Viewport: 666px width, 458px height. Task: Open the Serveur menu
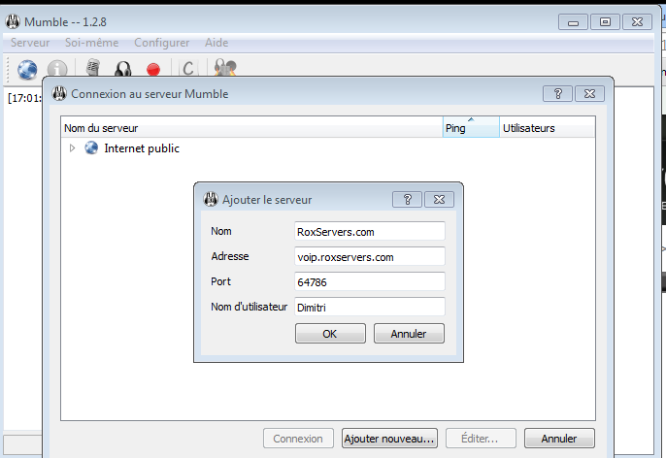tap(30, 43)
